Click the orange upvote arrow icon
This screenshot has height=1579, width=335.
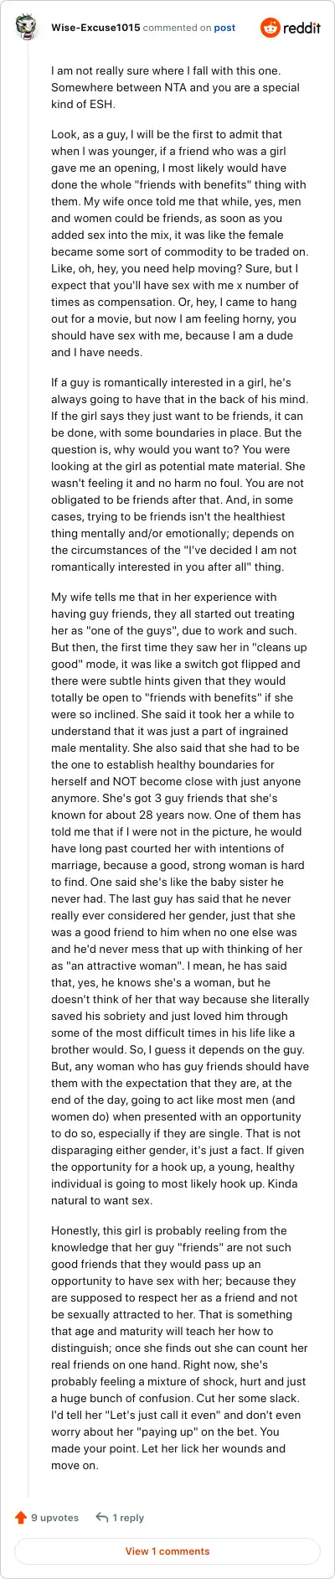pyautogui.click(x=21, y=1517)
